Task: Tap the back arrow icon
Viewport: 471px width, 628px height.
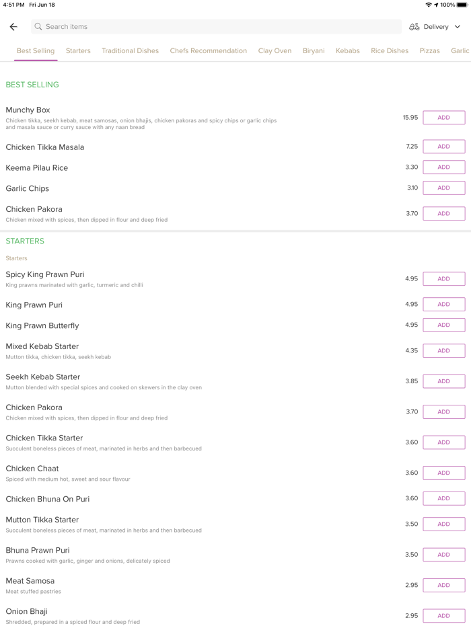Action: (x=13, y=27)
